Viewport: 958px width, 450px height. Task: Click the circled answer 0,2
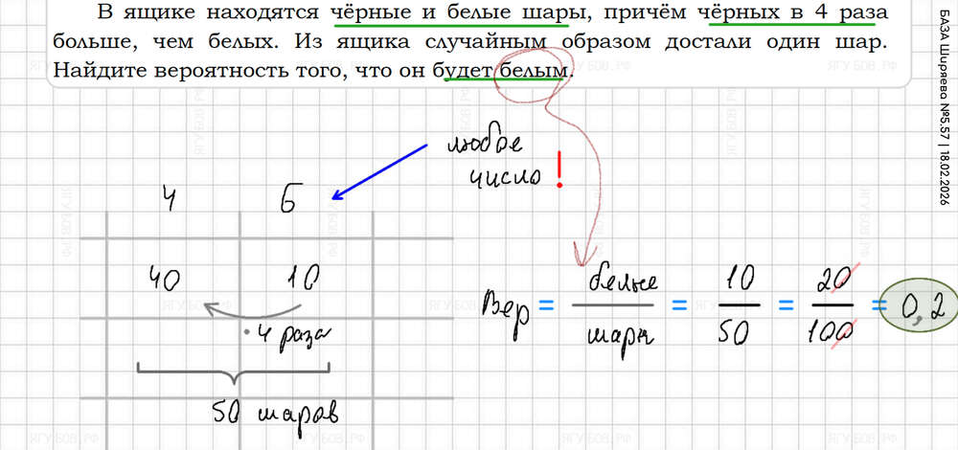pos(917,306)
